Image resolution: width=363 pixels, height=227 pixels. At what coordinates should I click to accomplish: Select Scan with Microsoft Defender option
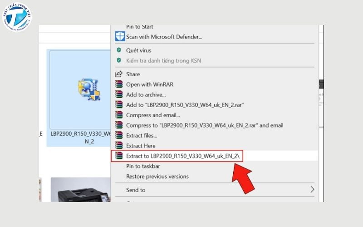click(164, 37)
